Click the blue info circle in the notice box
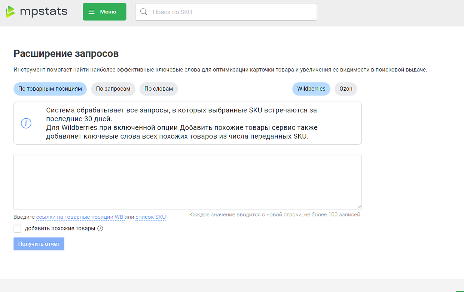464x292 pixels. click(26, 123)
